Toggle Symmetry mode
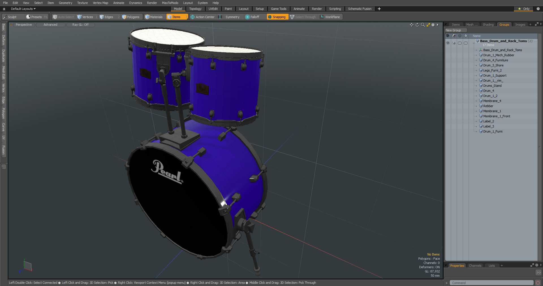Viewport: 543px width, 286px height. pyautogui.click(x=230, y=17)
